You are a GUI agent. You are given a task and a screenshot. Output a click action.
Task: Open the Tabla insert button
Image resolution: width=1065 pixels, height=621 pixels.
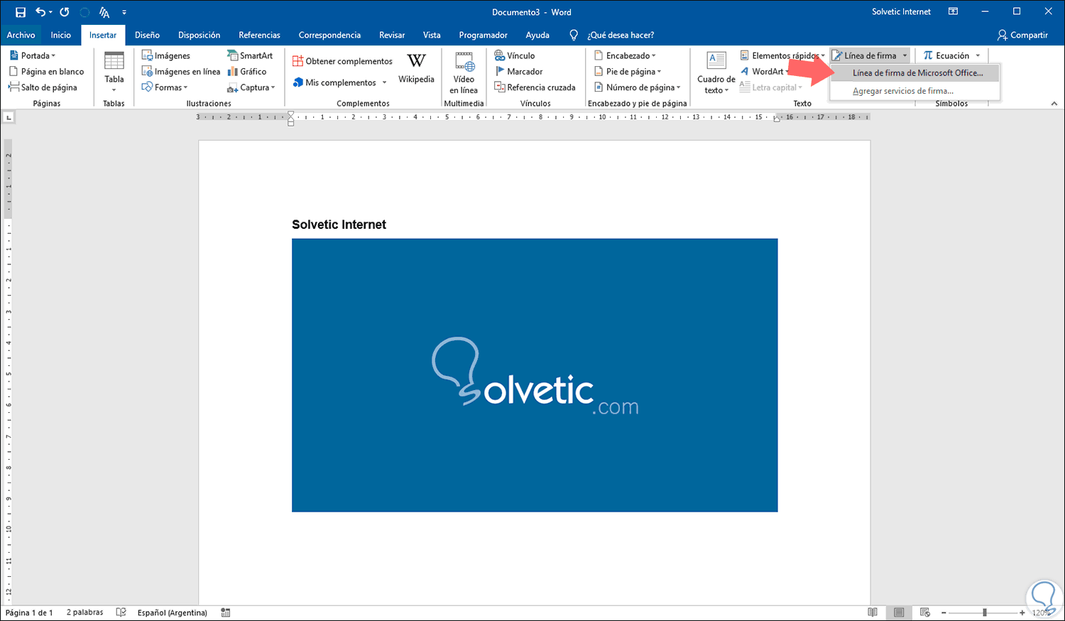(x=114, y=71)
